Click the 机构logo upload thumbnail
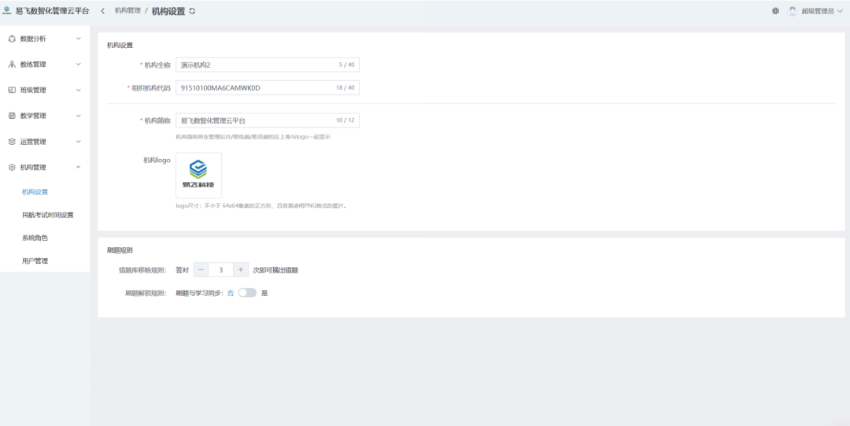Viewport: 850px width, 426px height. point(198,176)
